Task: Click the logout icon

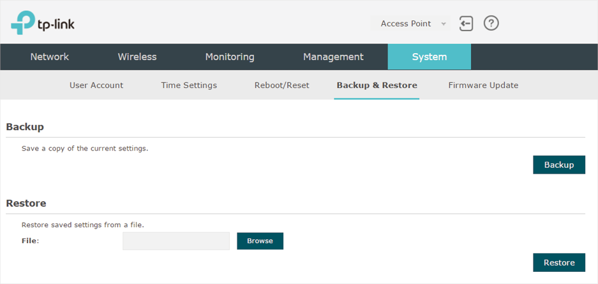Action: coord(466,24)
